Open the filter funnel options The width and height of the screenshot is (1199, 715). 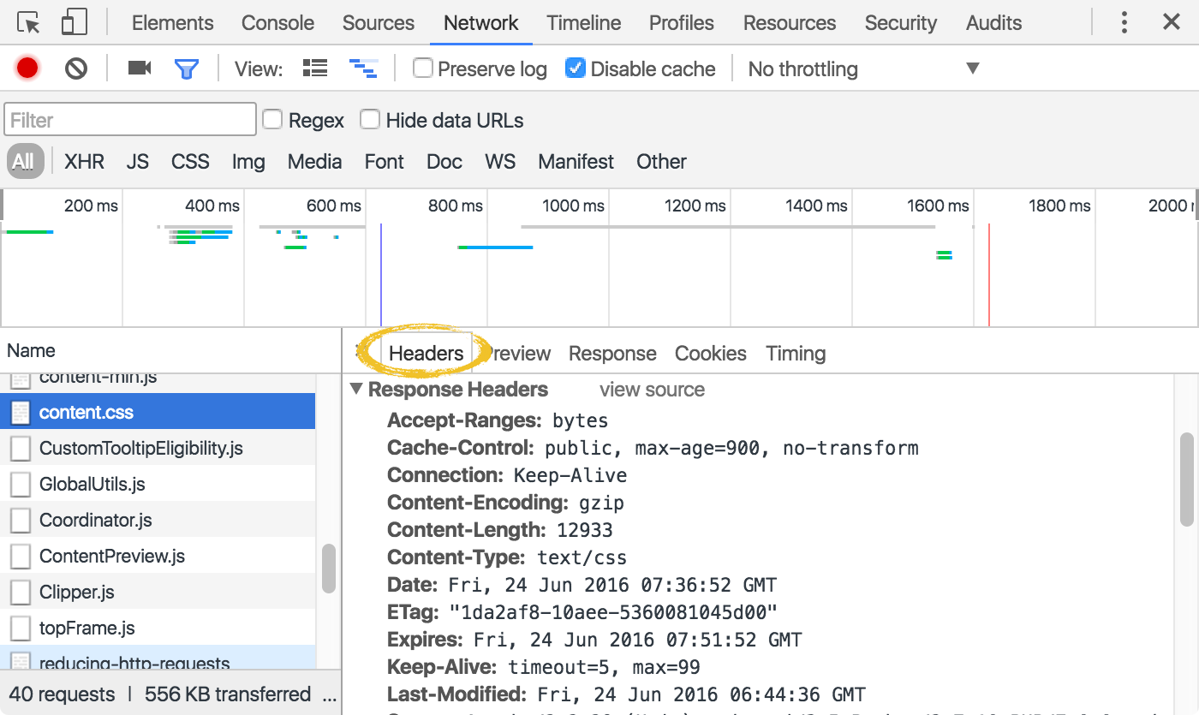(x=188, y=69)
